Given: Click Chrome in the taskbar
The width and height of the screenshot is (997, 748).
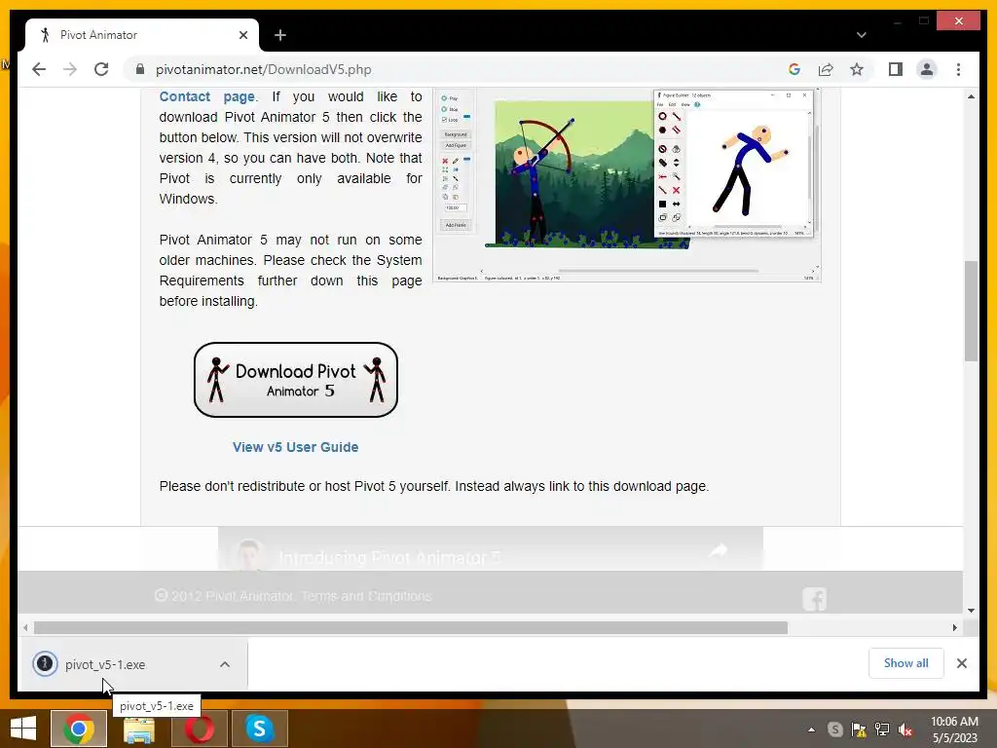Looking at the screenshot, I should [x=78, y=729].
